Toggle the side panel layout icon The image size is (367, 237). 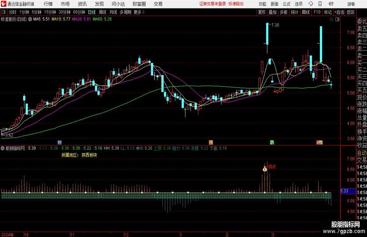pyautogui.click(x=337, y=19)
